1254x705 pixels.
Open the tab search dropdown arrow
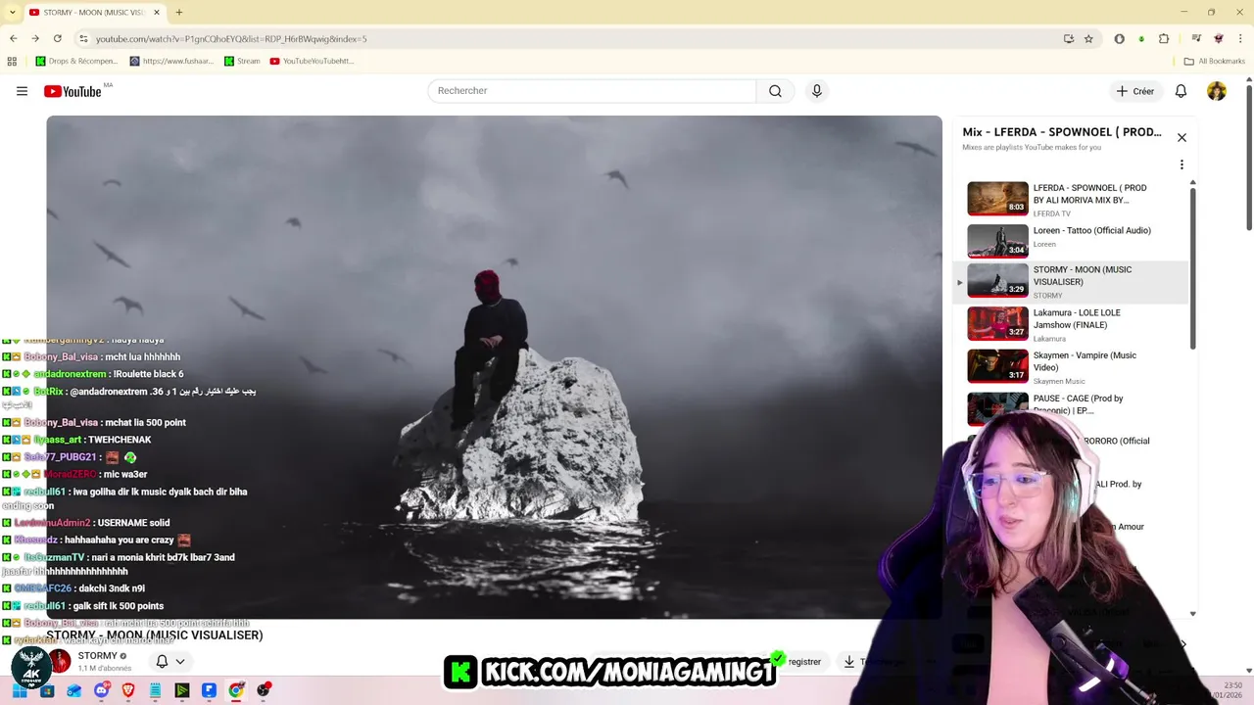point(13,12)
